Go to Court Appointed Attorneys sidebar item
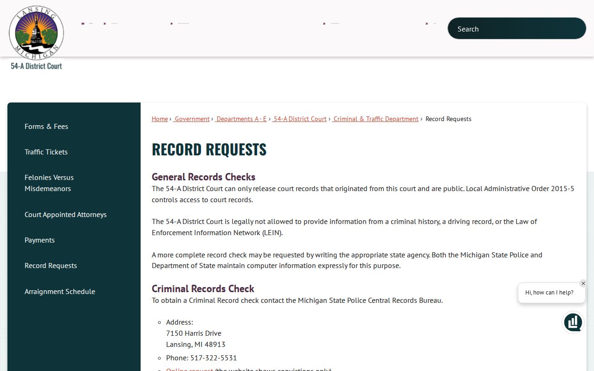 65,214
